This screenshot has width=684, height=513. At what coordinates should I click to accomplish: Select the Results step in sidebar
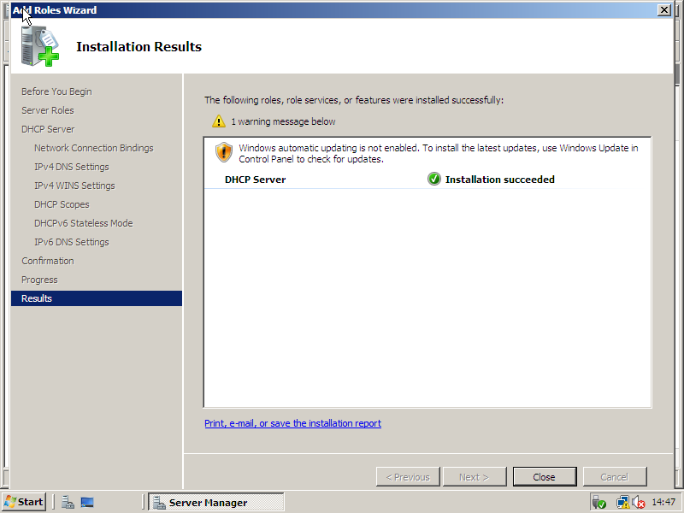pos(37,298)
